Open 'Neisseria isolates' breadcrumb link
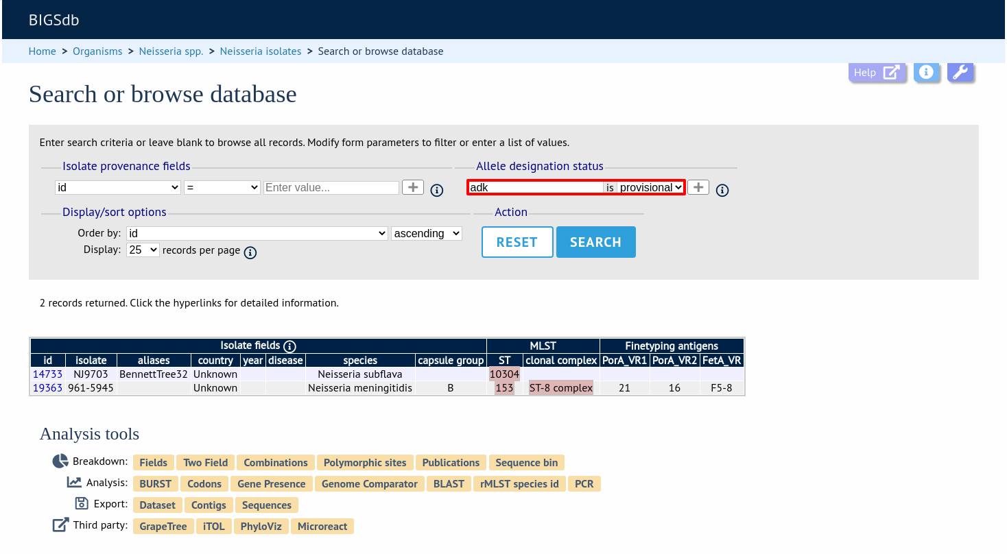Image resolution: width=1007 pixels, height=554 pixels. pyautogui.click(x=261, y=51)
